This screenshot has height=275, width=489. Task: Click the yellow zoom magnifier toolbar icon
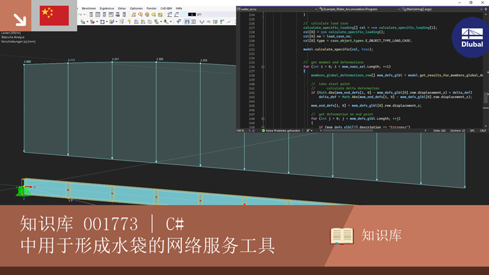click(140, 15)
